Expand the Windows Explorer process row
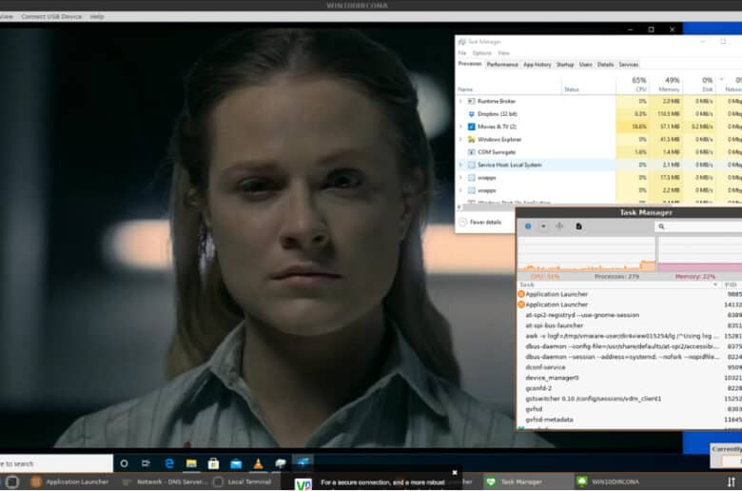 (x=460, y=139)
